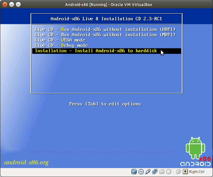Click the Right Ctrl host key label

coord(197,172)
